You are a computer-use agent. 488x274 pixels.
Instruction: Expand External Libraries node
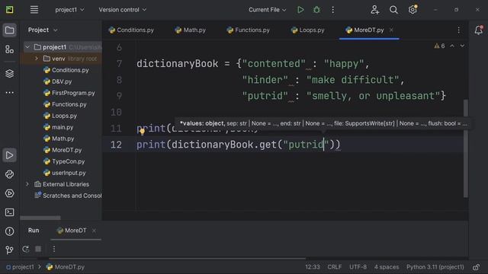click(27, 184)
